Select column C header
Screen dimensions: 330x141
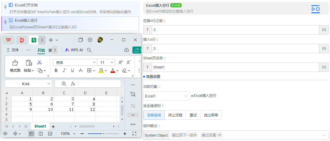pos(64,93)
